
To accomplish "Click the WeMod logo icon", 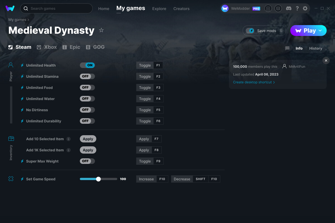I will point(10,8).
